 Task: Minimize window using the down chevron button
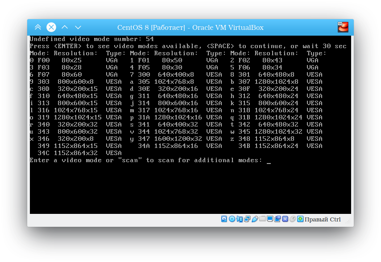click(x=78, y=27)
